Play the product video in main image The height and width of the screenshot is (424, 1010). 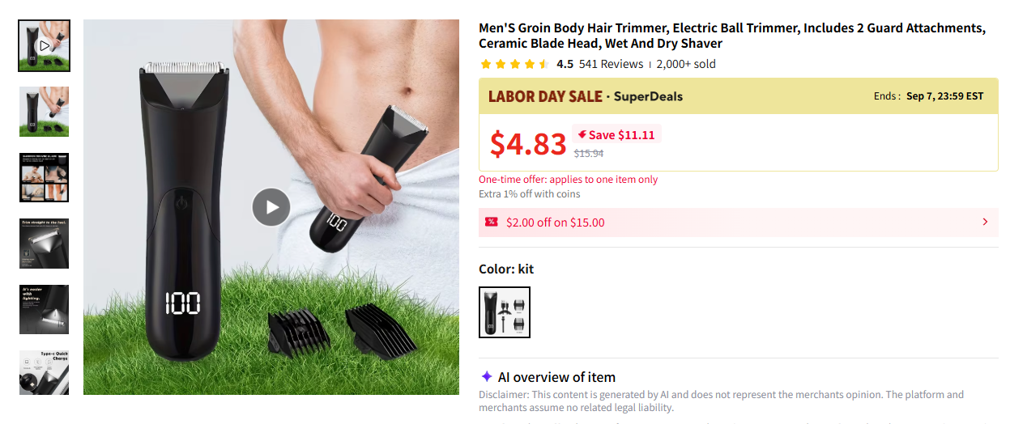[x=271, y=207]
